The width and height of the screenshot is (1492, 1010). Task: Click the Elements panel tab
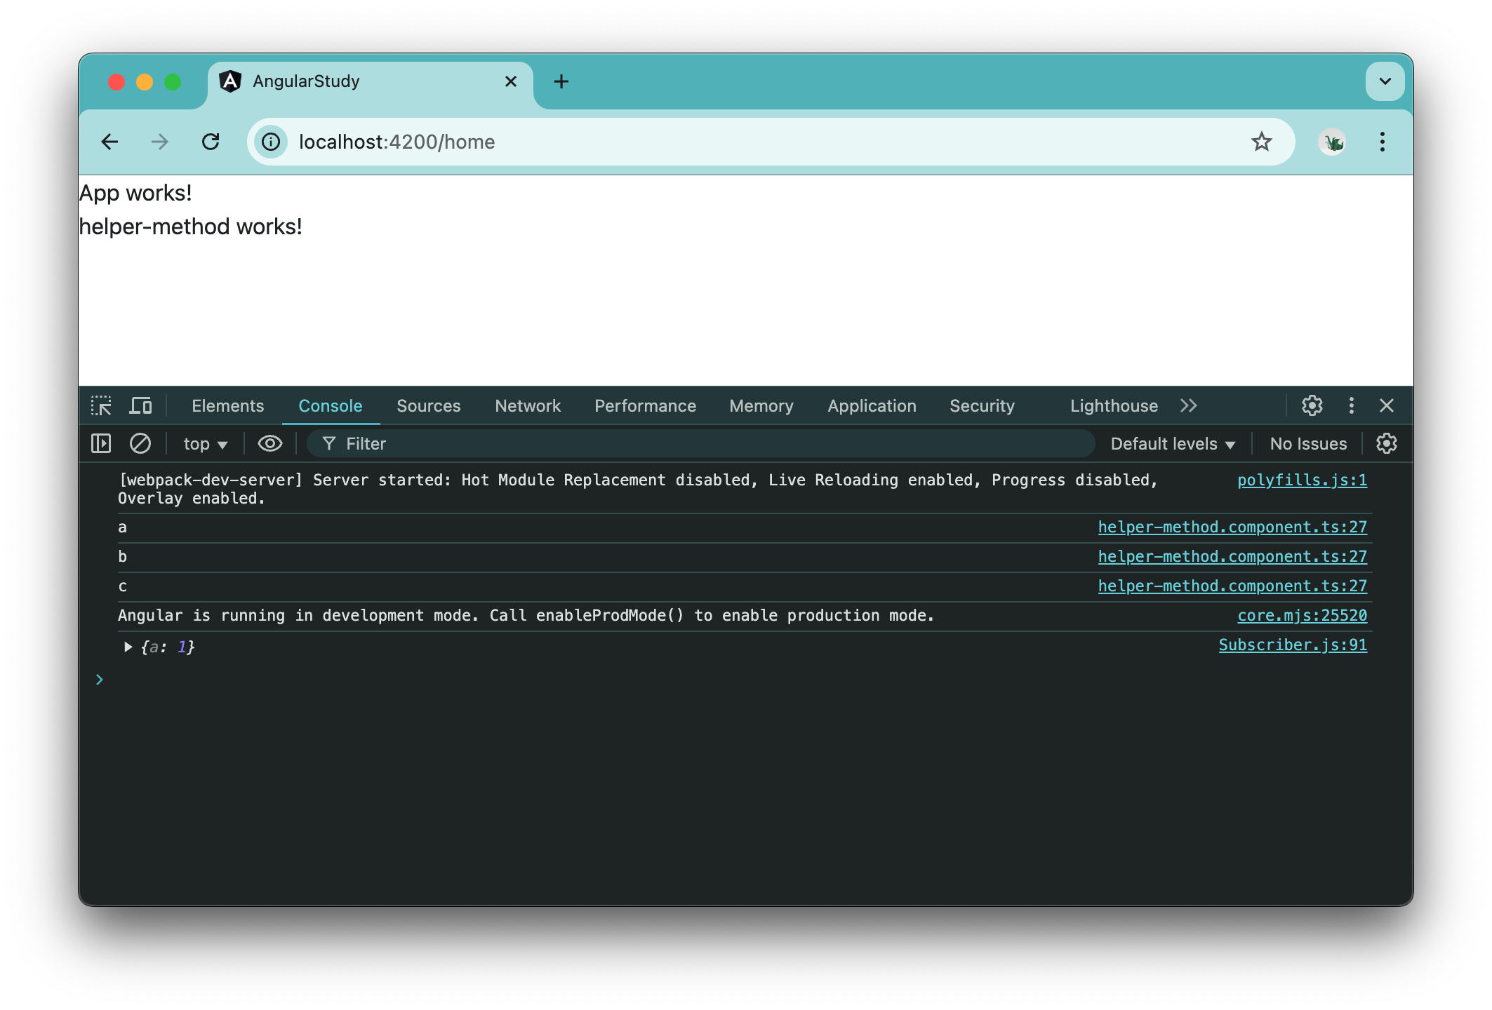[228, 405]
